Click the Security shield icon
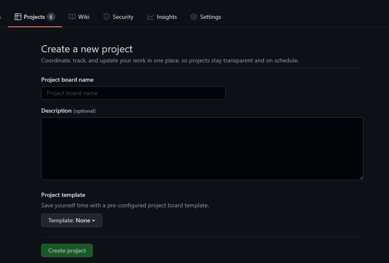 tap(107, 17)
